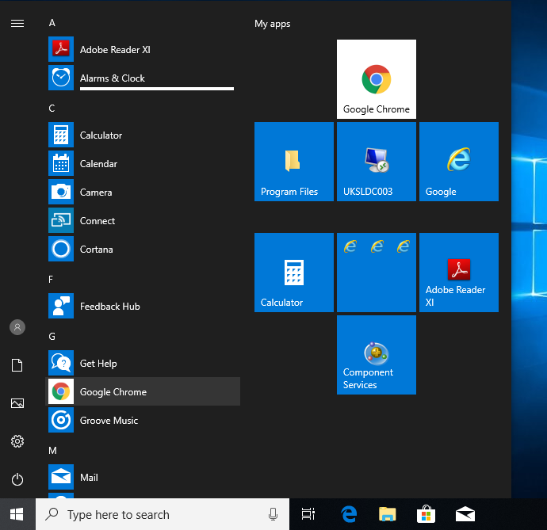
Task: Click the letter G section header
Action: pyautogui.click(x=52, y=337)
